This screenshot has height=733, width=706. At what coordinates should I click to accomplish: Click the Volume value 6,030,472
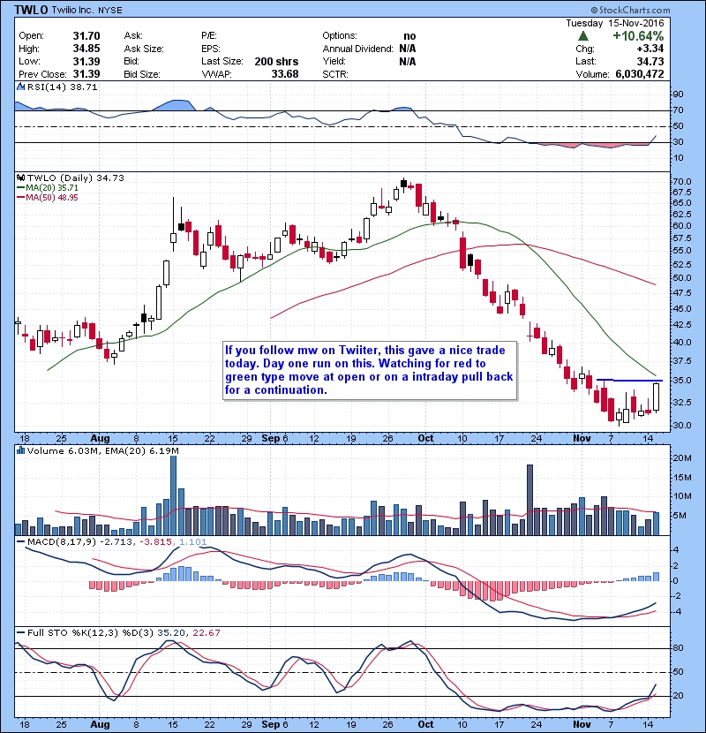(x=640, y=74)
